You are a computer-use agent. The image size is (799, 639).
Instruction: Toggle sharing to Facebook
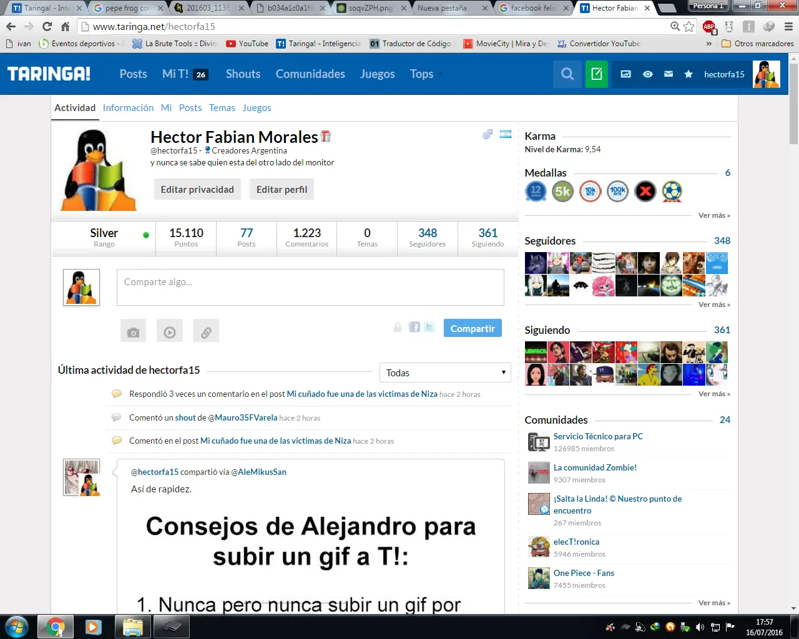coord(414,327)
